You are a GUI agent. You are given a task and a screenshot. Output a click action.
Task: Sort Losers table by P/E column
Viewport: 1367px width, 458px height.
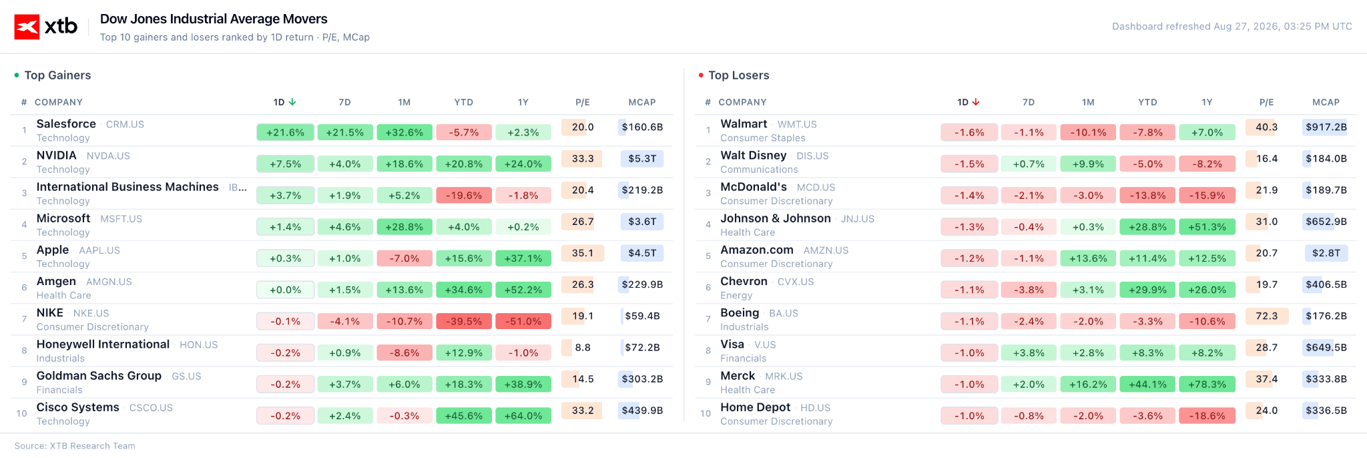click(1266, 102)
